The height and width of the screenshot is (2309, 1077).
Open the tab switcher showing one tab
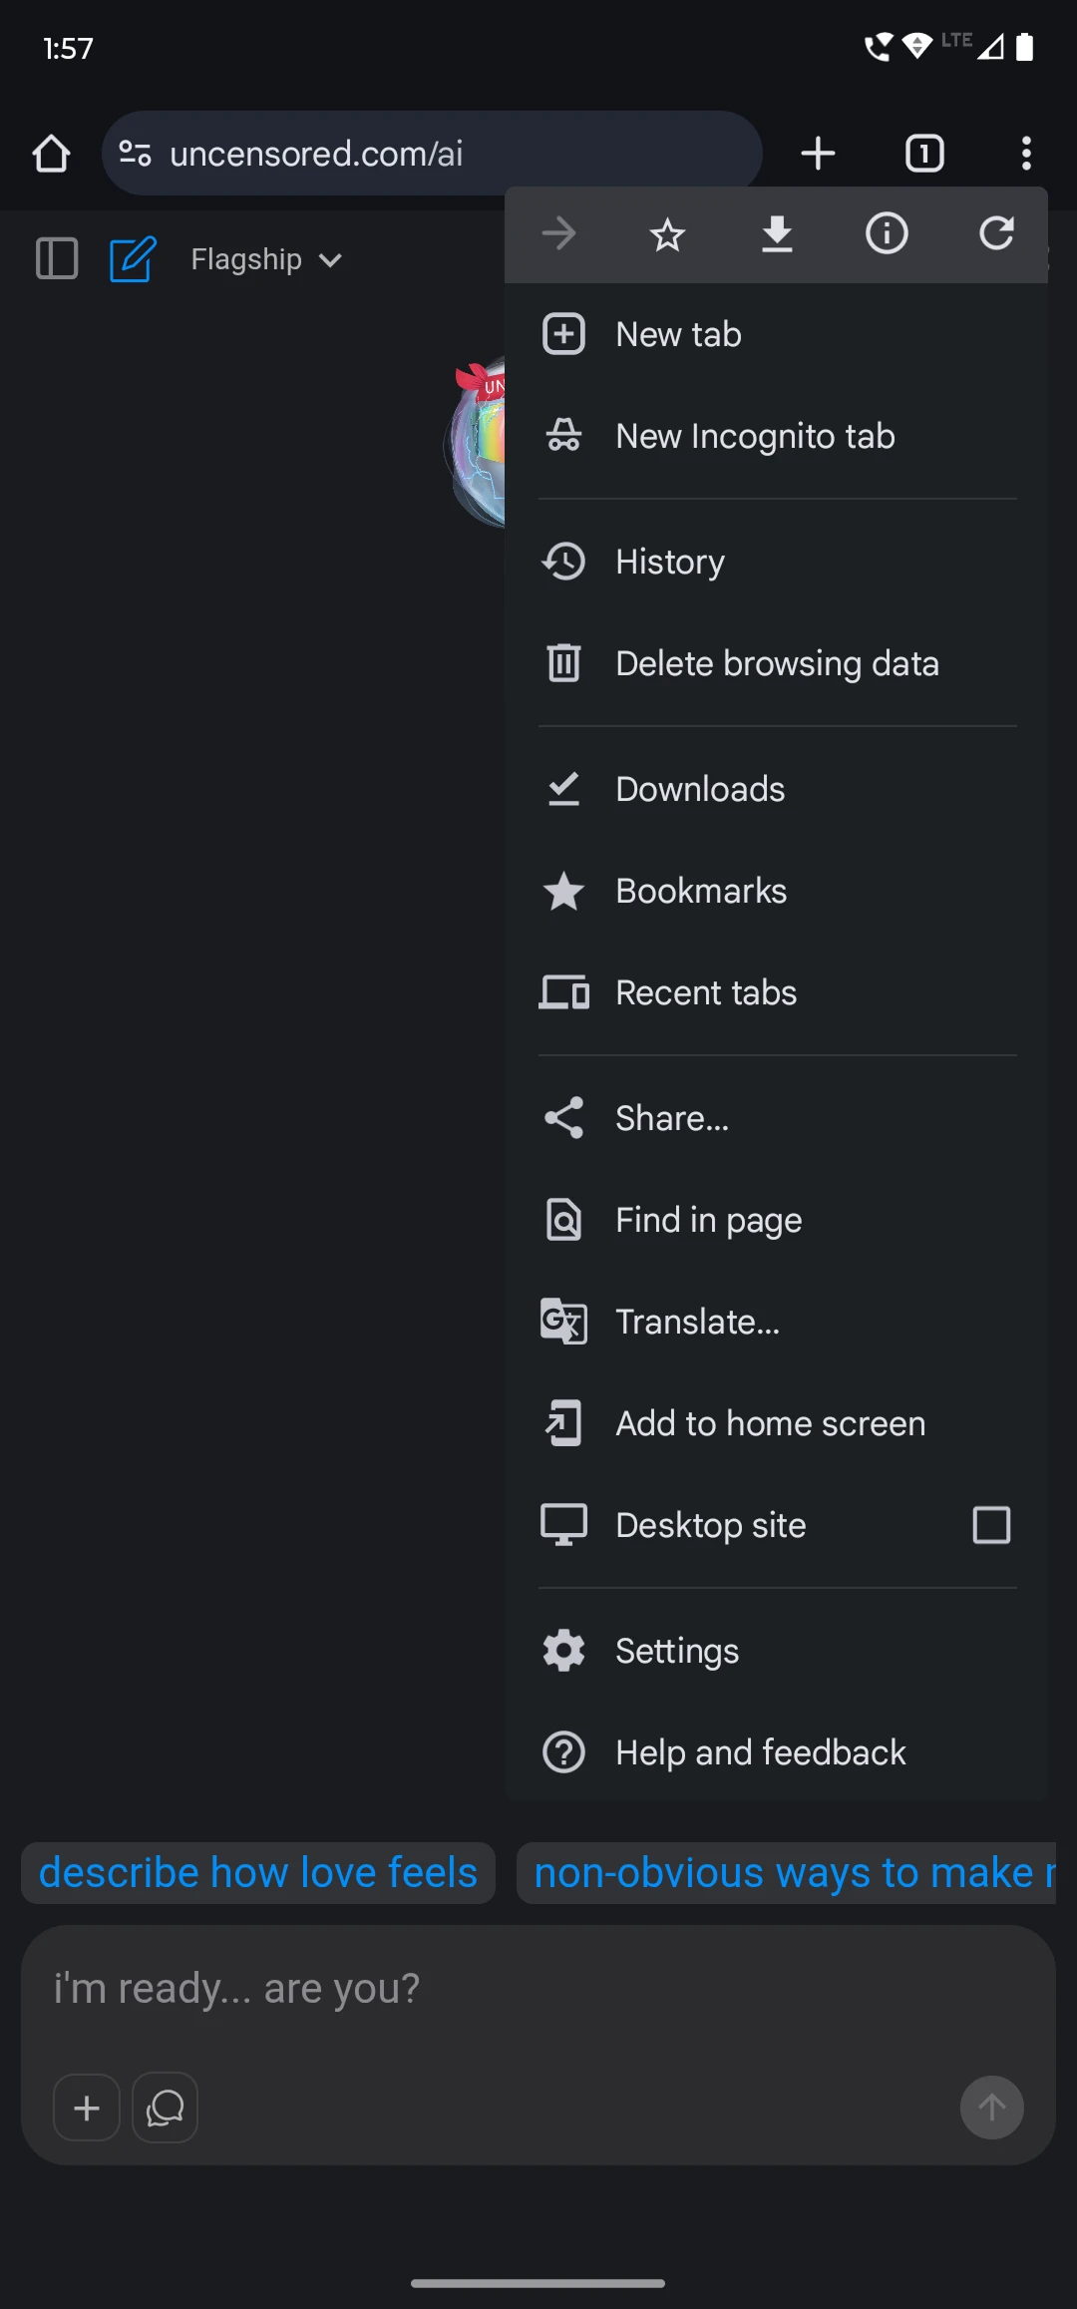pyautogui.click(x=923, y=153)
